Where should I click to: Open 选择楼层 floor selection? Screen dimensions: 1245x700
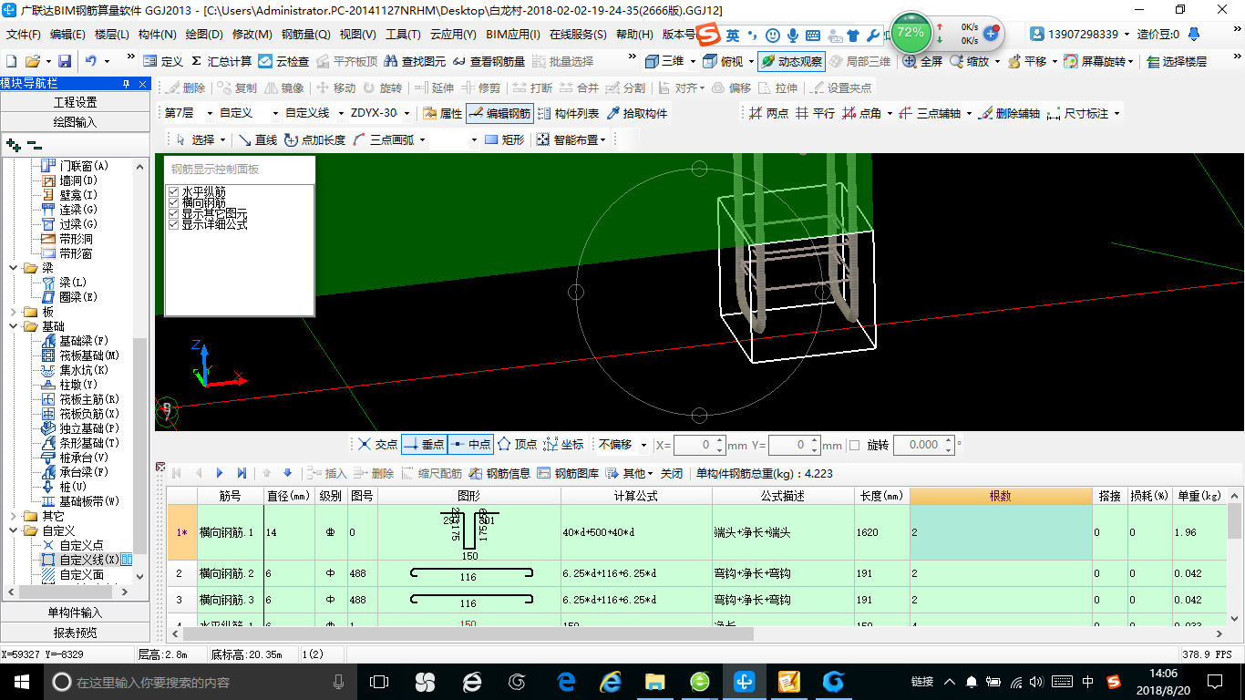1177,61
